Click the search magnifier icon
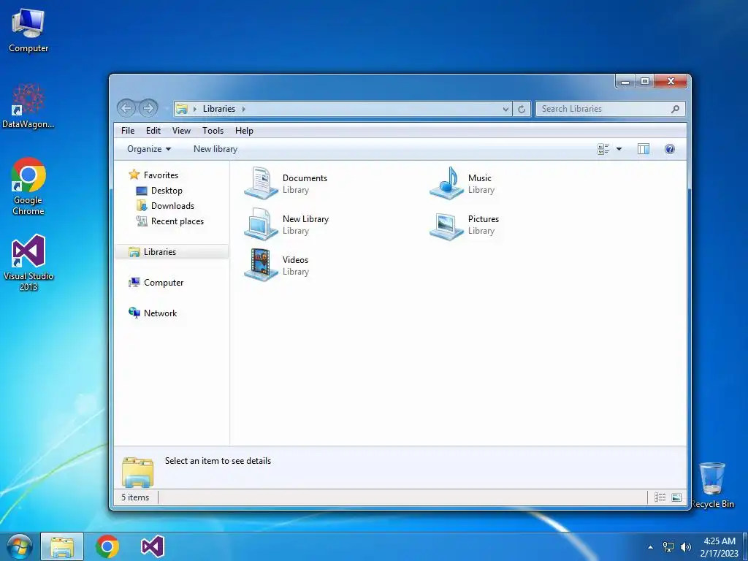 pyautogui.click(x=675, y=110)
